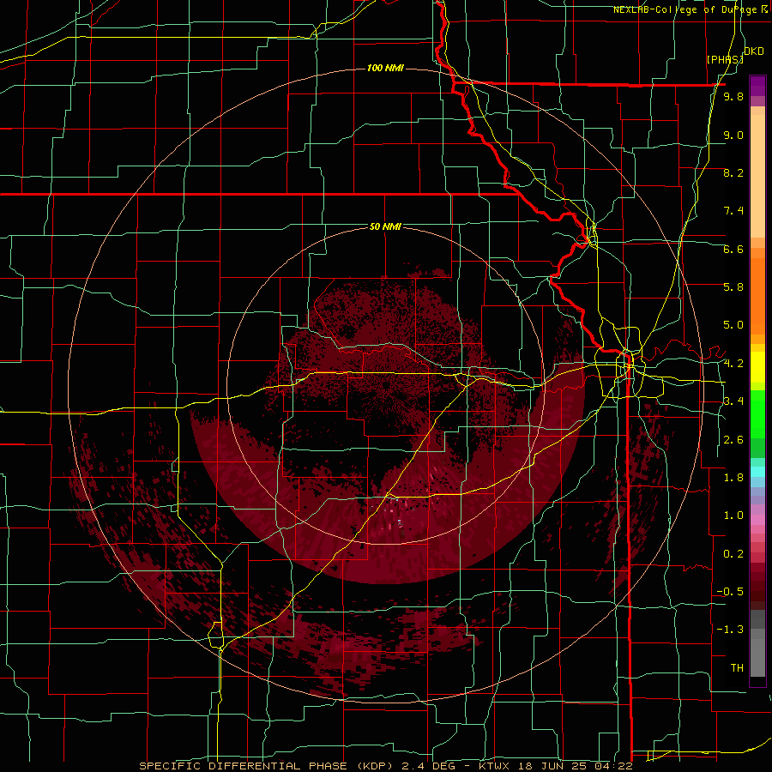Screen dimensions: 772x772
Task: Click the "1.0" color scale value
Action: (x=733, y=516)
